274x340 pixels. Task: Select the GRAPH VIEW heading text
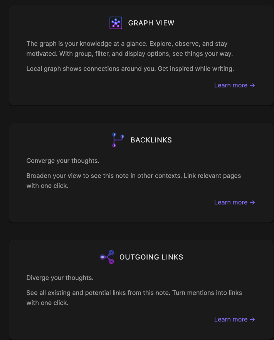[151, 23]
